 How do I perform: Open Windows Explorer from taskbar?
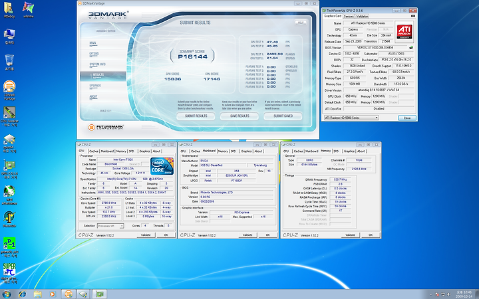coord(37,294)
